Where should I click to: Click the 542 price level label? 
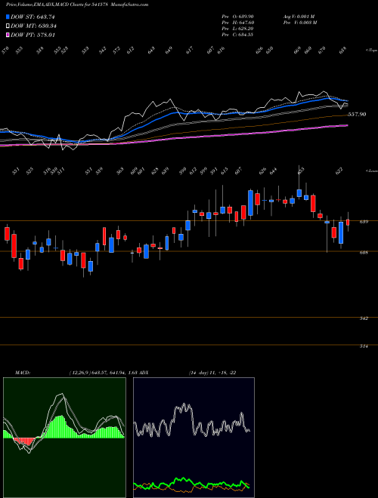pos(364,318)
